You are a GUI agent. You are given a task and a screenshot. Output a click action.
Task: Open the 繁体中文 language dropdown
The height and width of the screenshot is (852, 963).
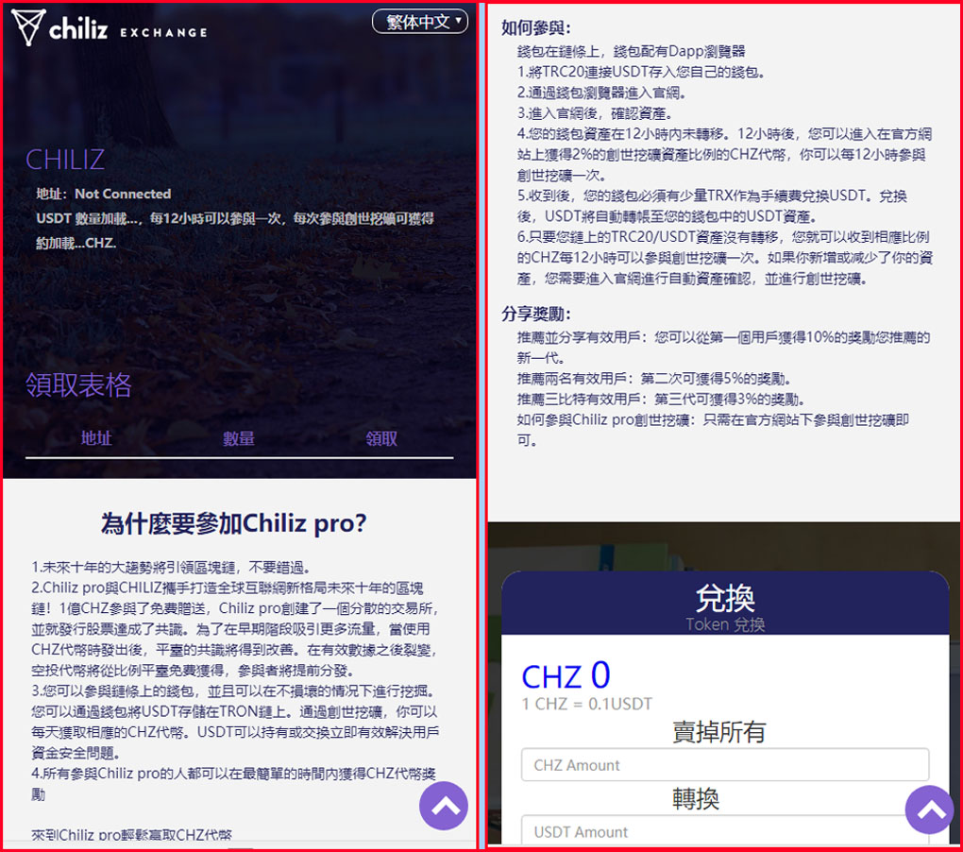click(x=420, y=22)
